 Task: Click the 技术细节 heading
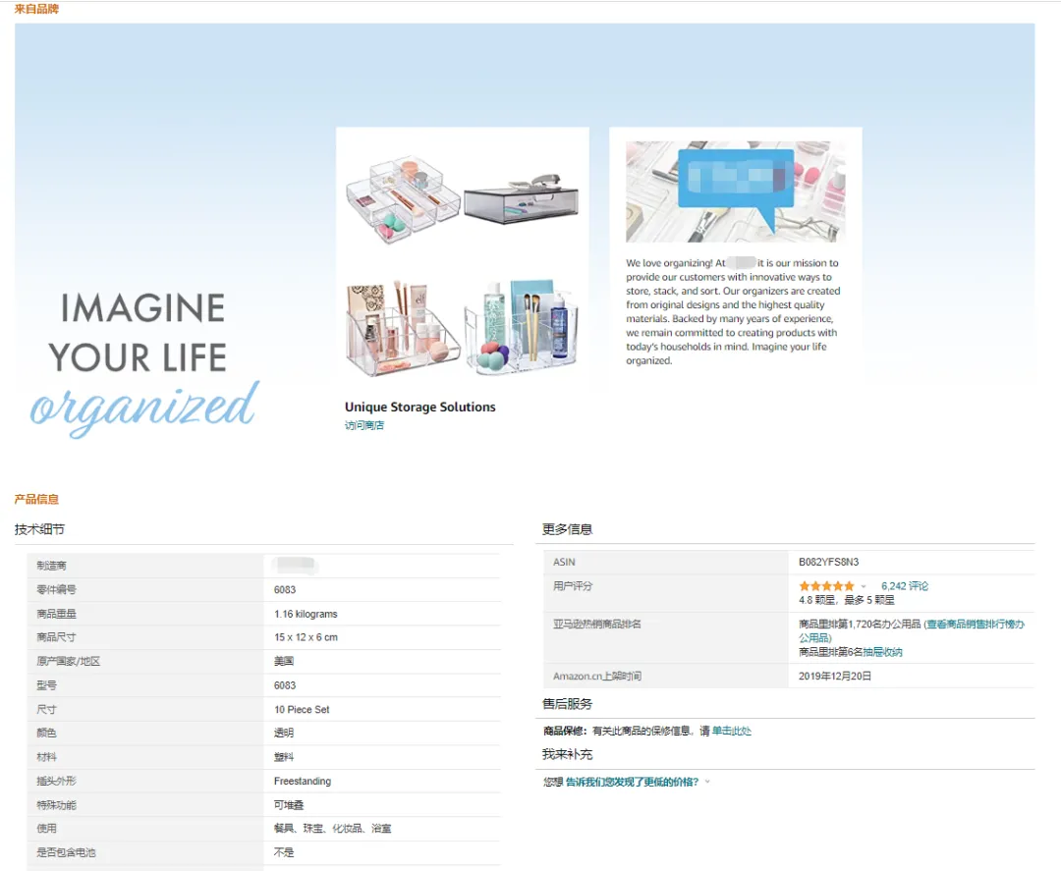pyautogui.click(x=39, y=529)
